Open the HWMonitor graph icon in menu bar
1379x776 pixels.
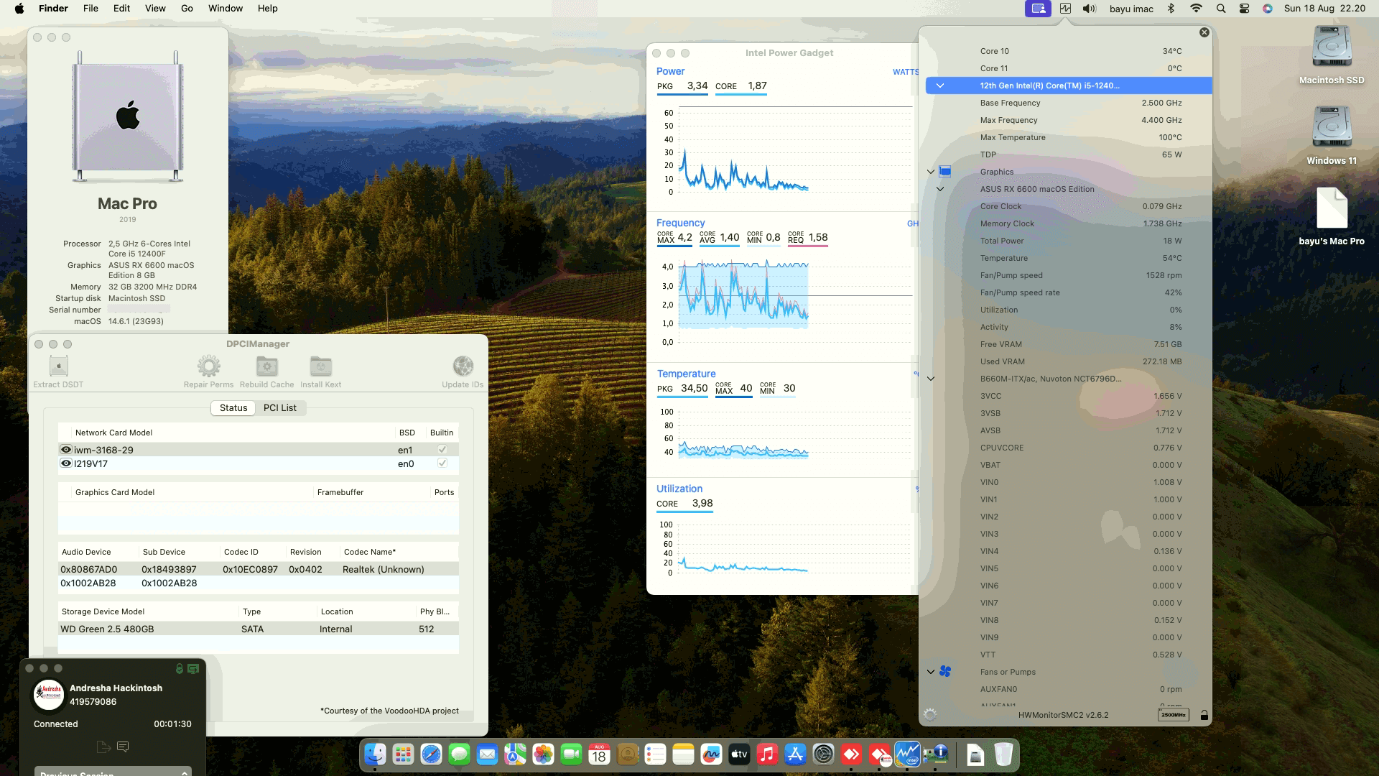click(1065, 9)
